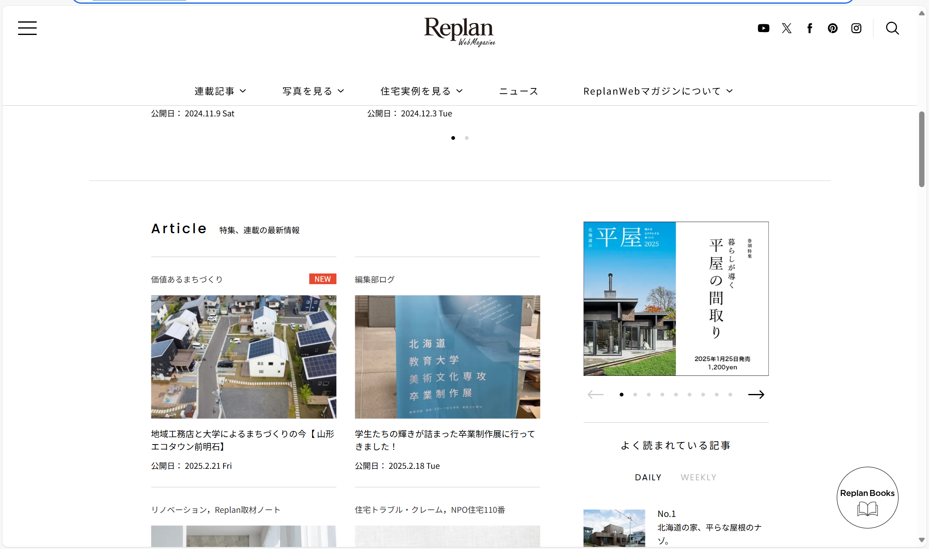Select fifth dot of magazine banner slider
929x549 pixels.
coord(676,395)
